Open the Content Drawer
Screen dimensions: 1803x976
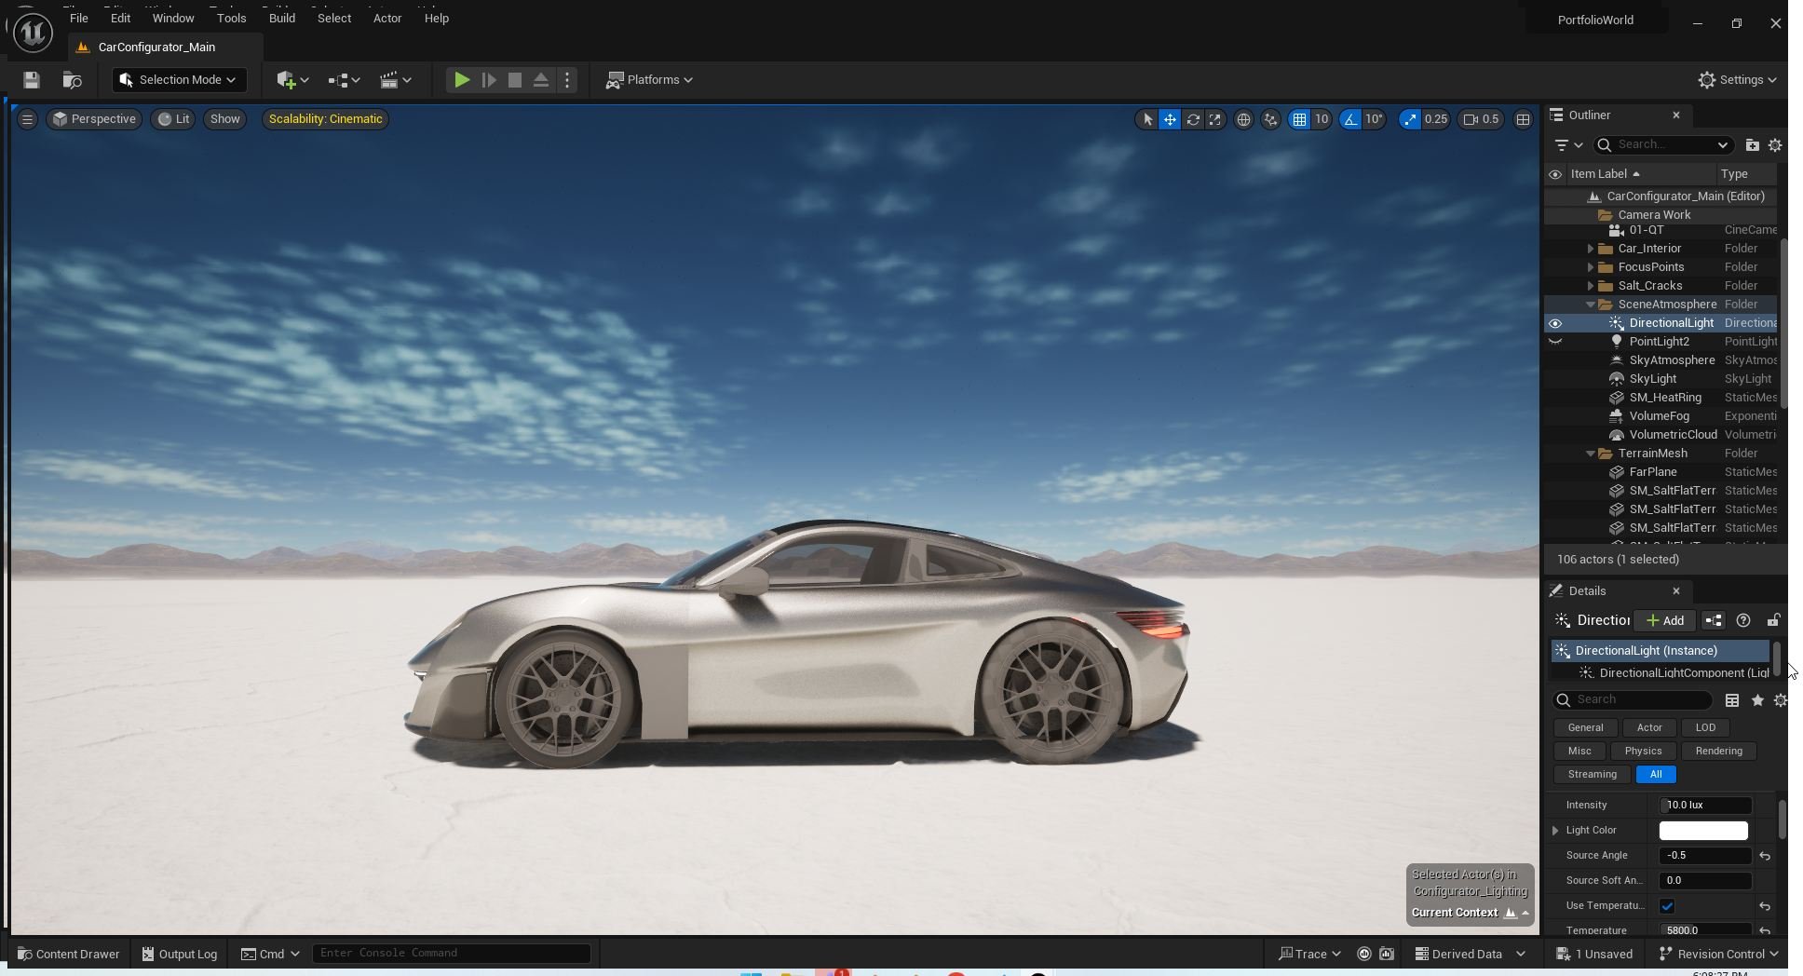pos(69,954)
